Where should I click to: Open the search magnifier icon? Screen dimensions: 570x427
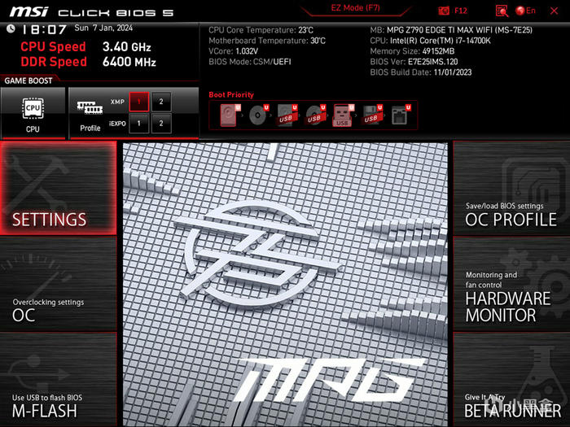(x=502, y=11)
